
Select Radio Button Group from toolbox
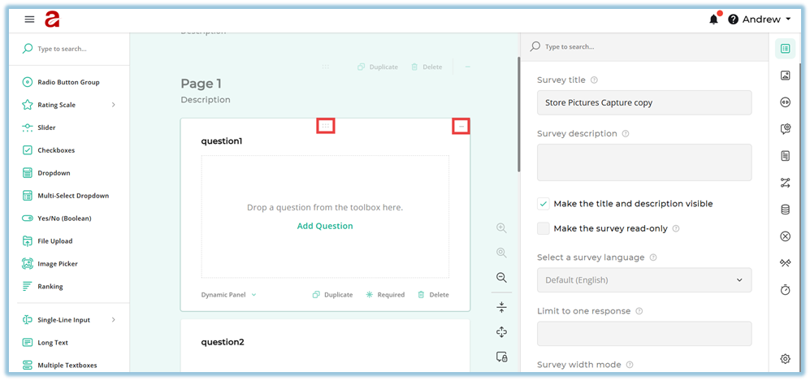pos(68,82)
